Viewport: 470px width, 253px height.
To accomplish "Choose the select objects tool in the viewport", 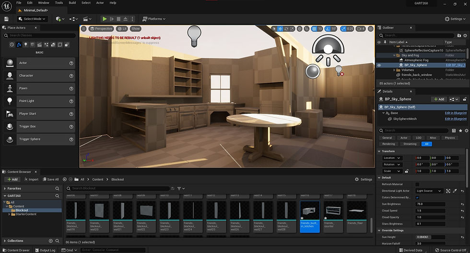I will pos(274,29).
